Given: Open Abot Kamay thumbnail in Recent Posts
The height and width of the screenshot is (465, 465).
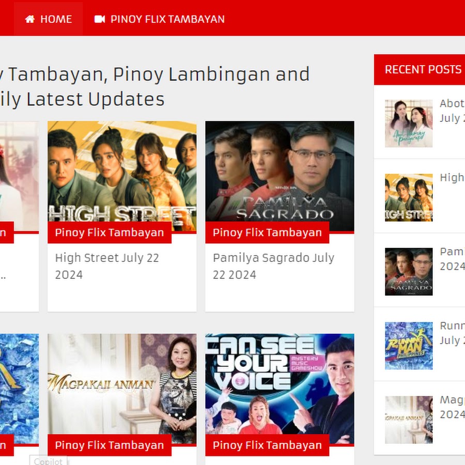Looking at the screenshot, I should click(409, 123).
